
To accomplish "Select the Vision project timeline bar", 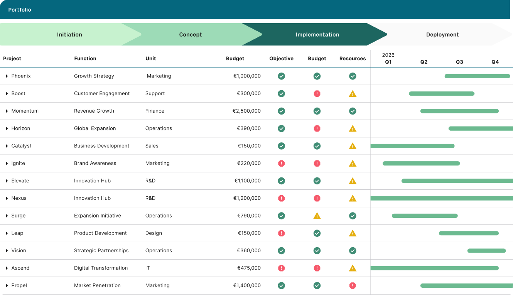I will click(486, 251).
